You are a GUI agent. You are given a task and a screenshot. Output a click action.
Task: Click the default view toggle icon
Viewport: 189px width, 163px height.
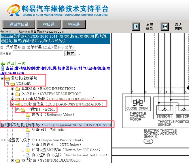coord(165,27)
